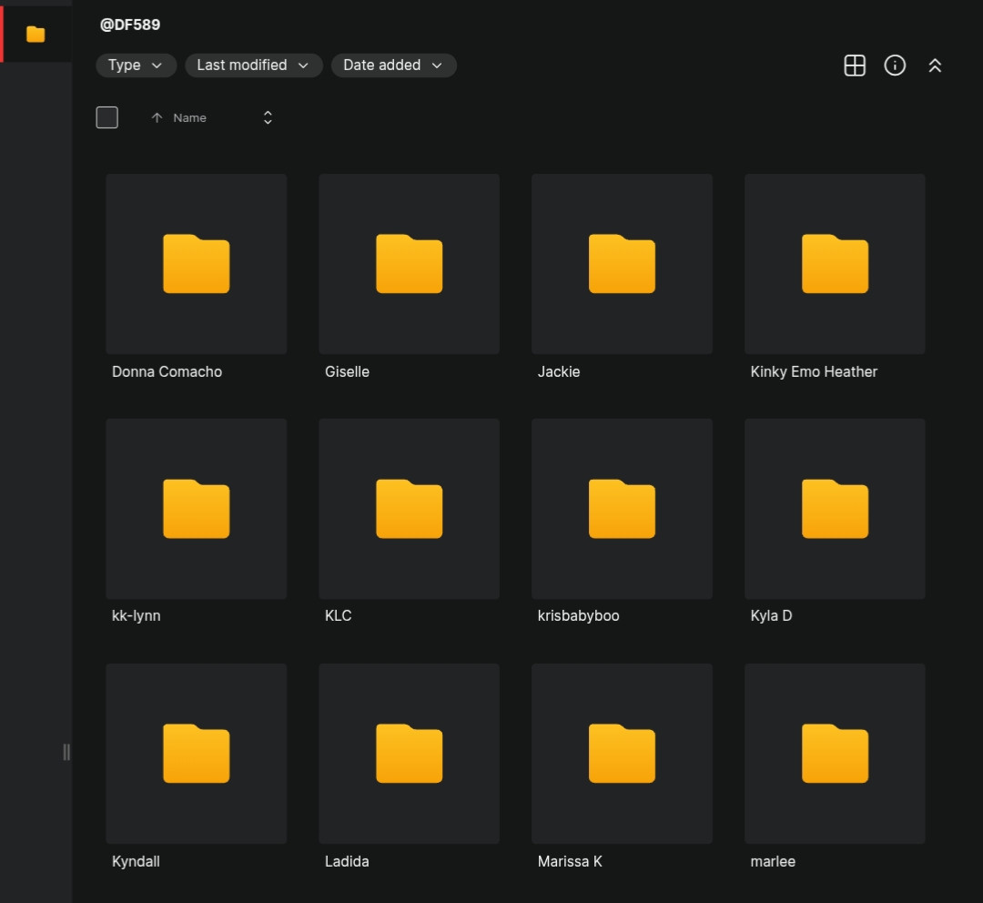The image size is (983, 903).
Task: Select the 'Kyndall' folder name label
Action: pyautogui.click(x=136, y=862)
